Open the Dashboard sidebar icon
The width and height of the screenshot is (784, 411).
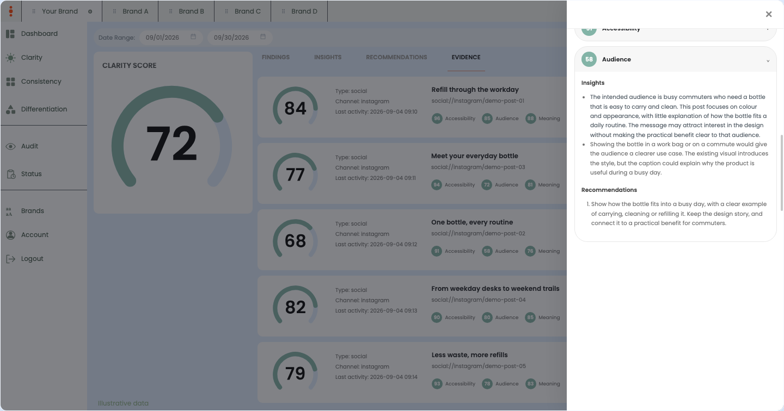click(x=10, y=34)
